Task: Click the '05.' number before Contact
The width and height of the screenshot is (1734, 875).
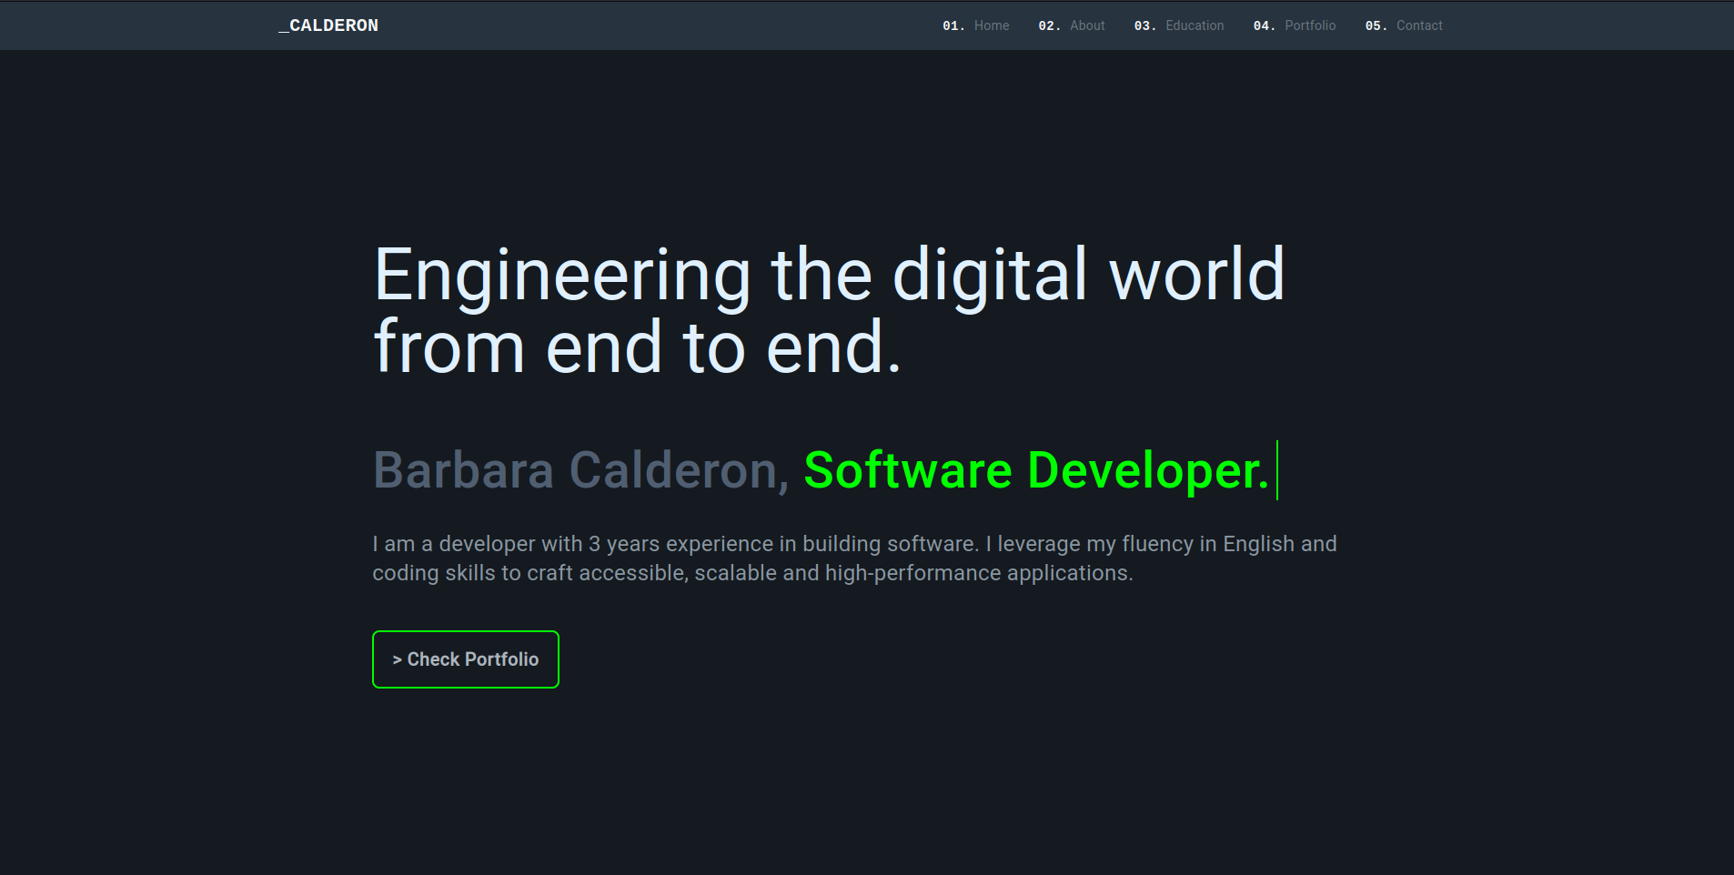Action: tap(1375, 25)
